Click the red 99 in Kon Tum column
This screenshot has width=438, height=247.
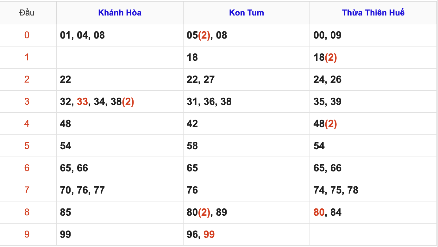(x=209, y=234)
